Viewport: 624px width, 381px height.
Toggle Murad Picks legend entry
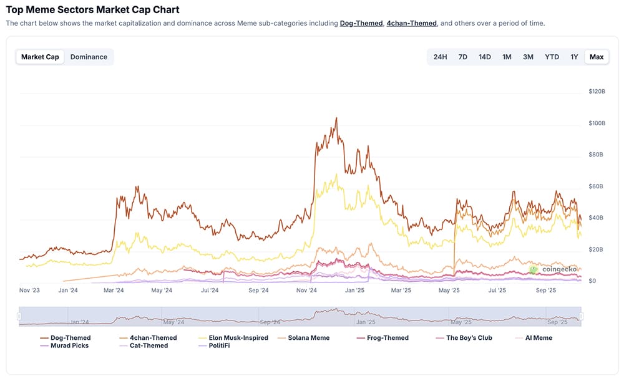[x=69, y=345]
